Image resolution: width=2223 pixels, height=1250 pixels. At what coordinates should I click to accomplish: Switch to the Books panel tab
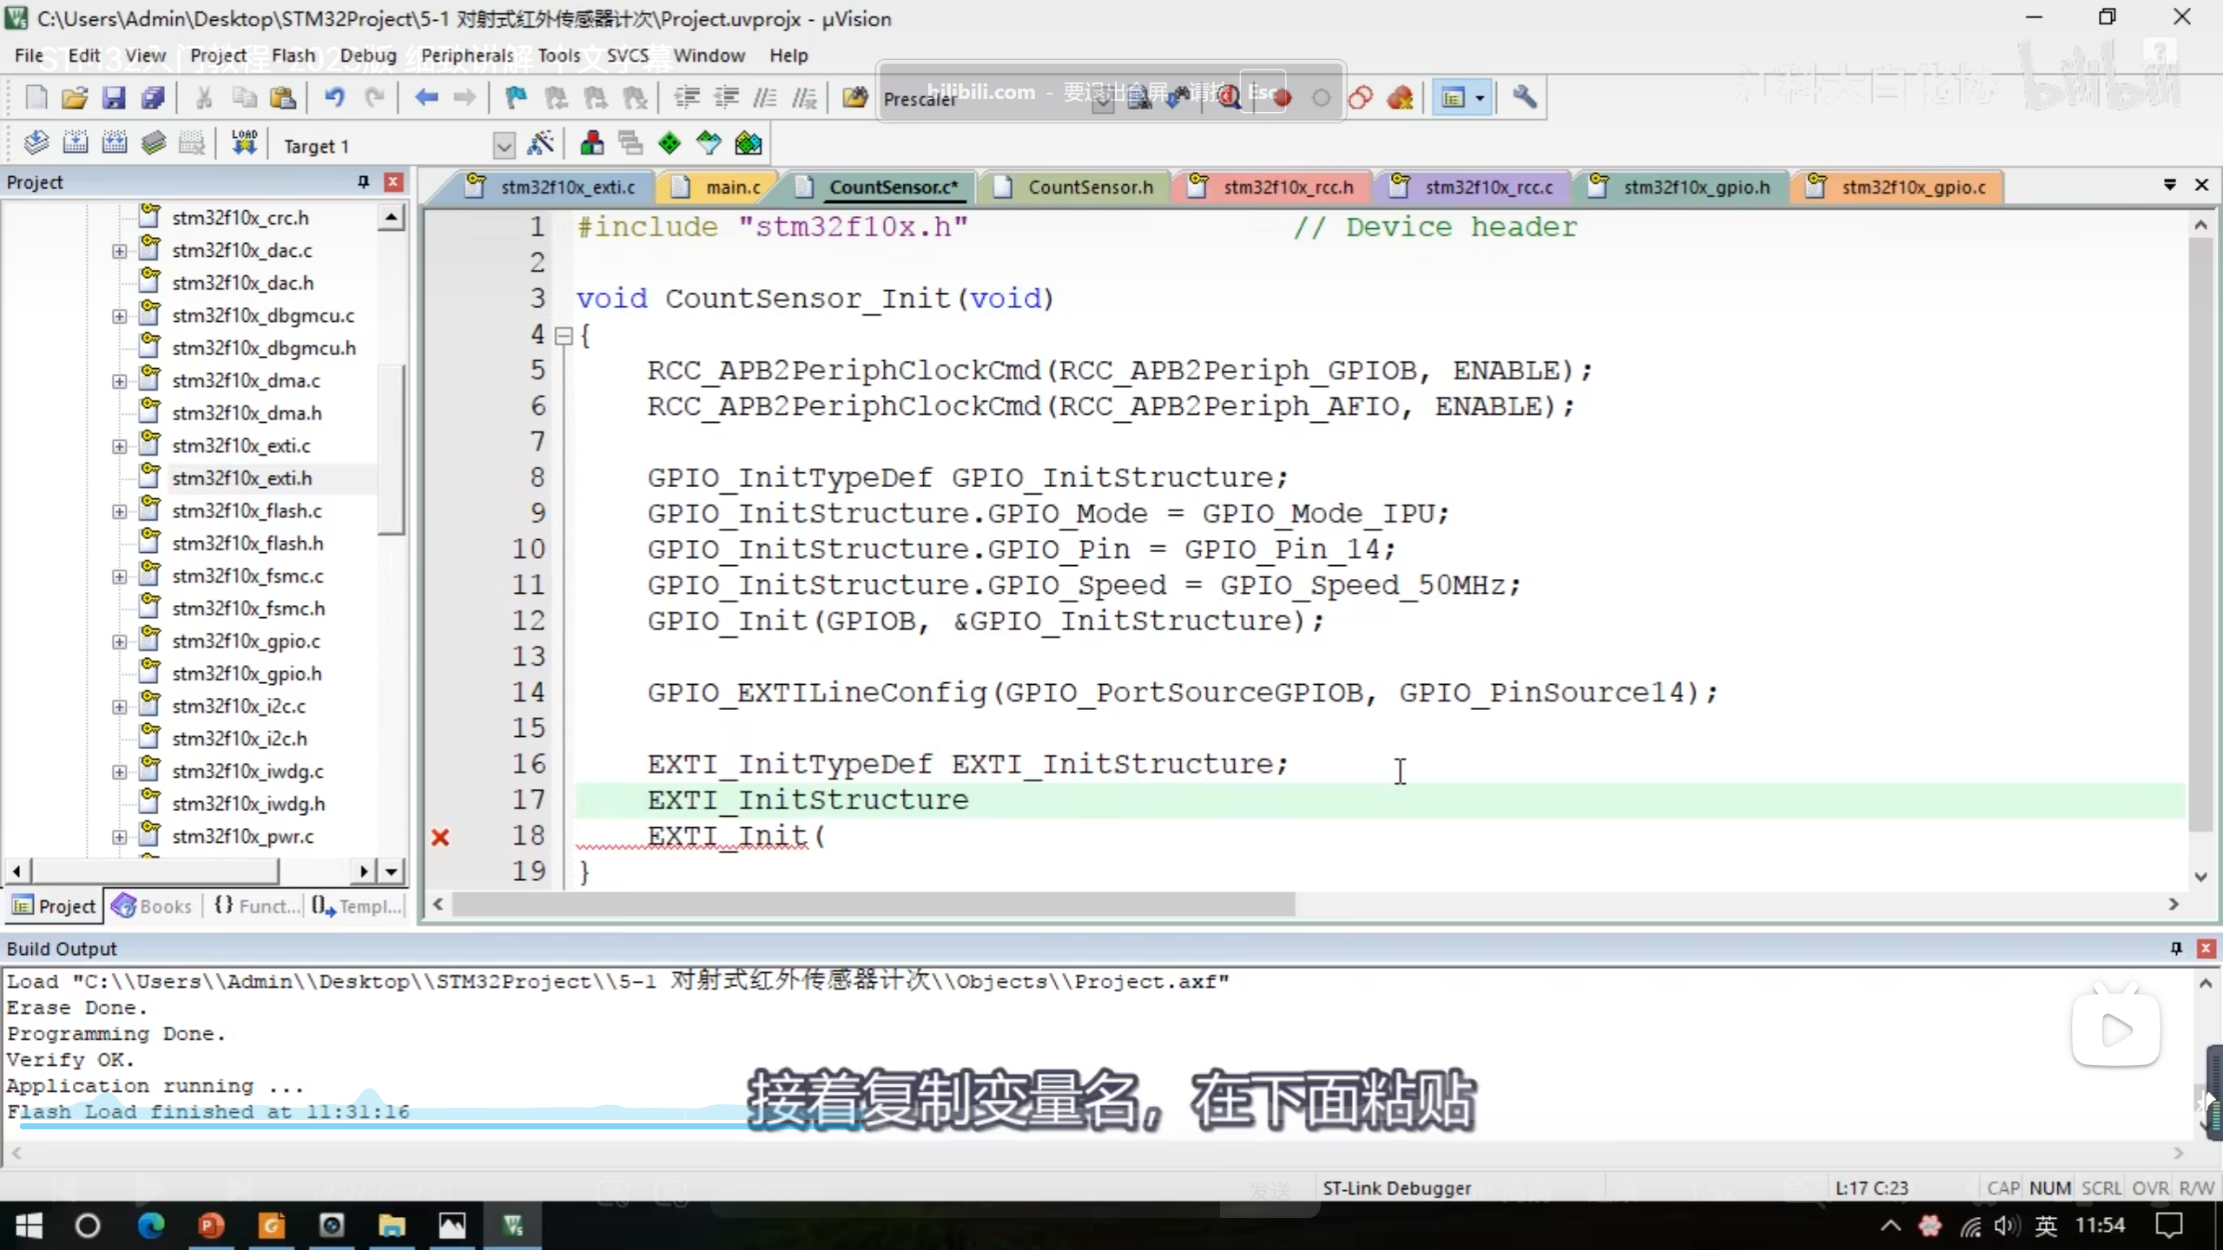pos(153,906)
